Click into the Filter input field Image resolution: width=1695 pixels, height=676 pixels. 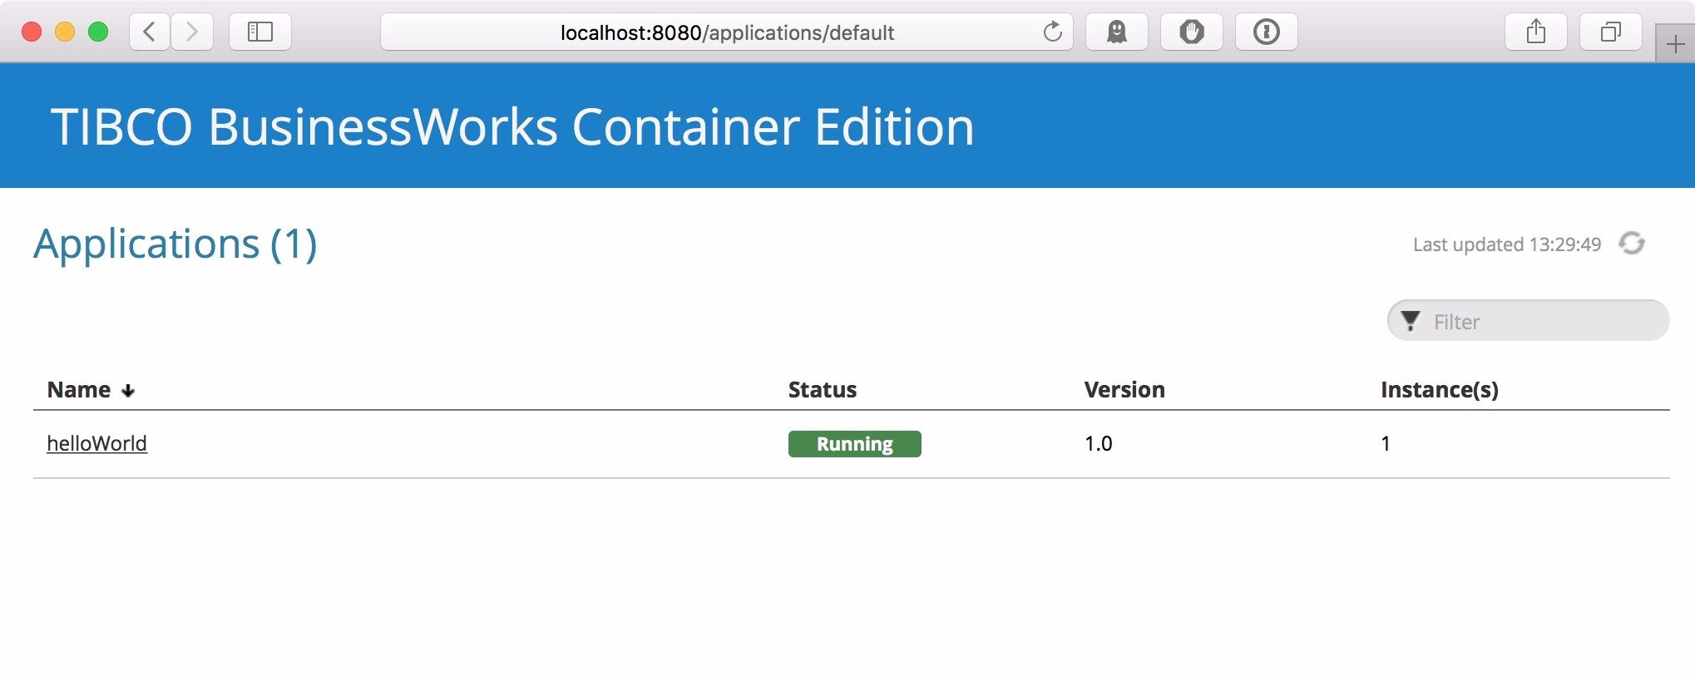[1529, 321]
